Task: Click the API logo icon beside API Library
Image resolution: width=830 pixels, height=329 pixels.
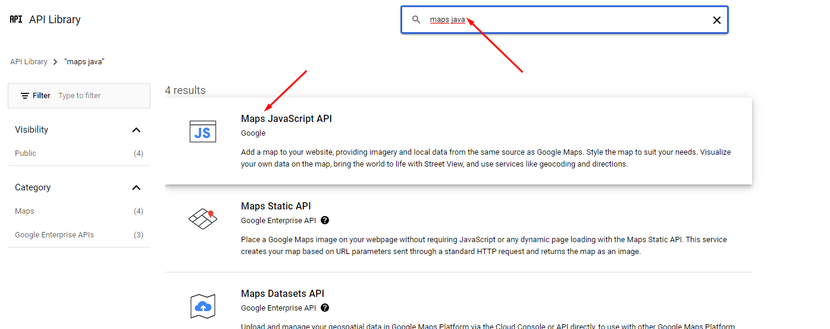Action: (x=16, y=19)
